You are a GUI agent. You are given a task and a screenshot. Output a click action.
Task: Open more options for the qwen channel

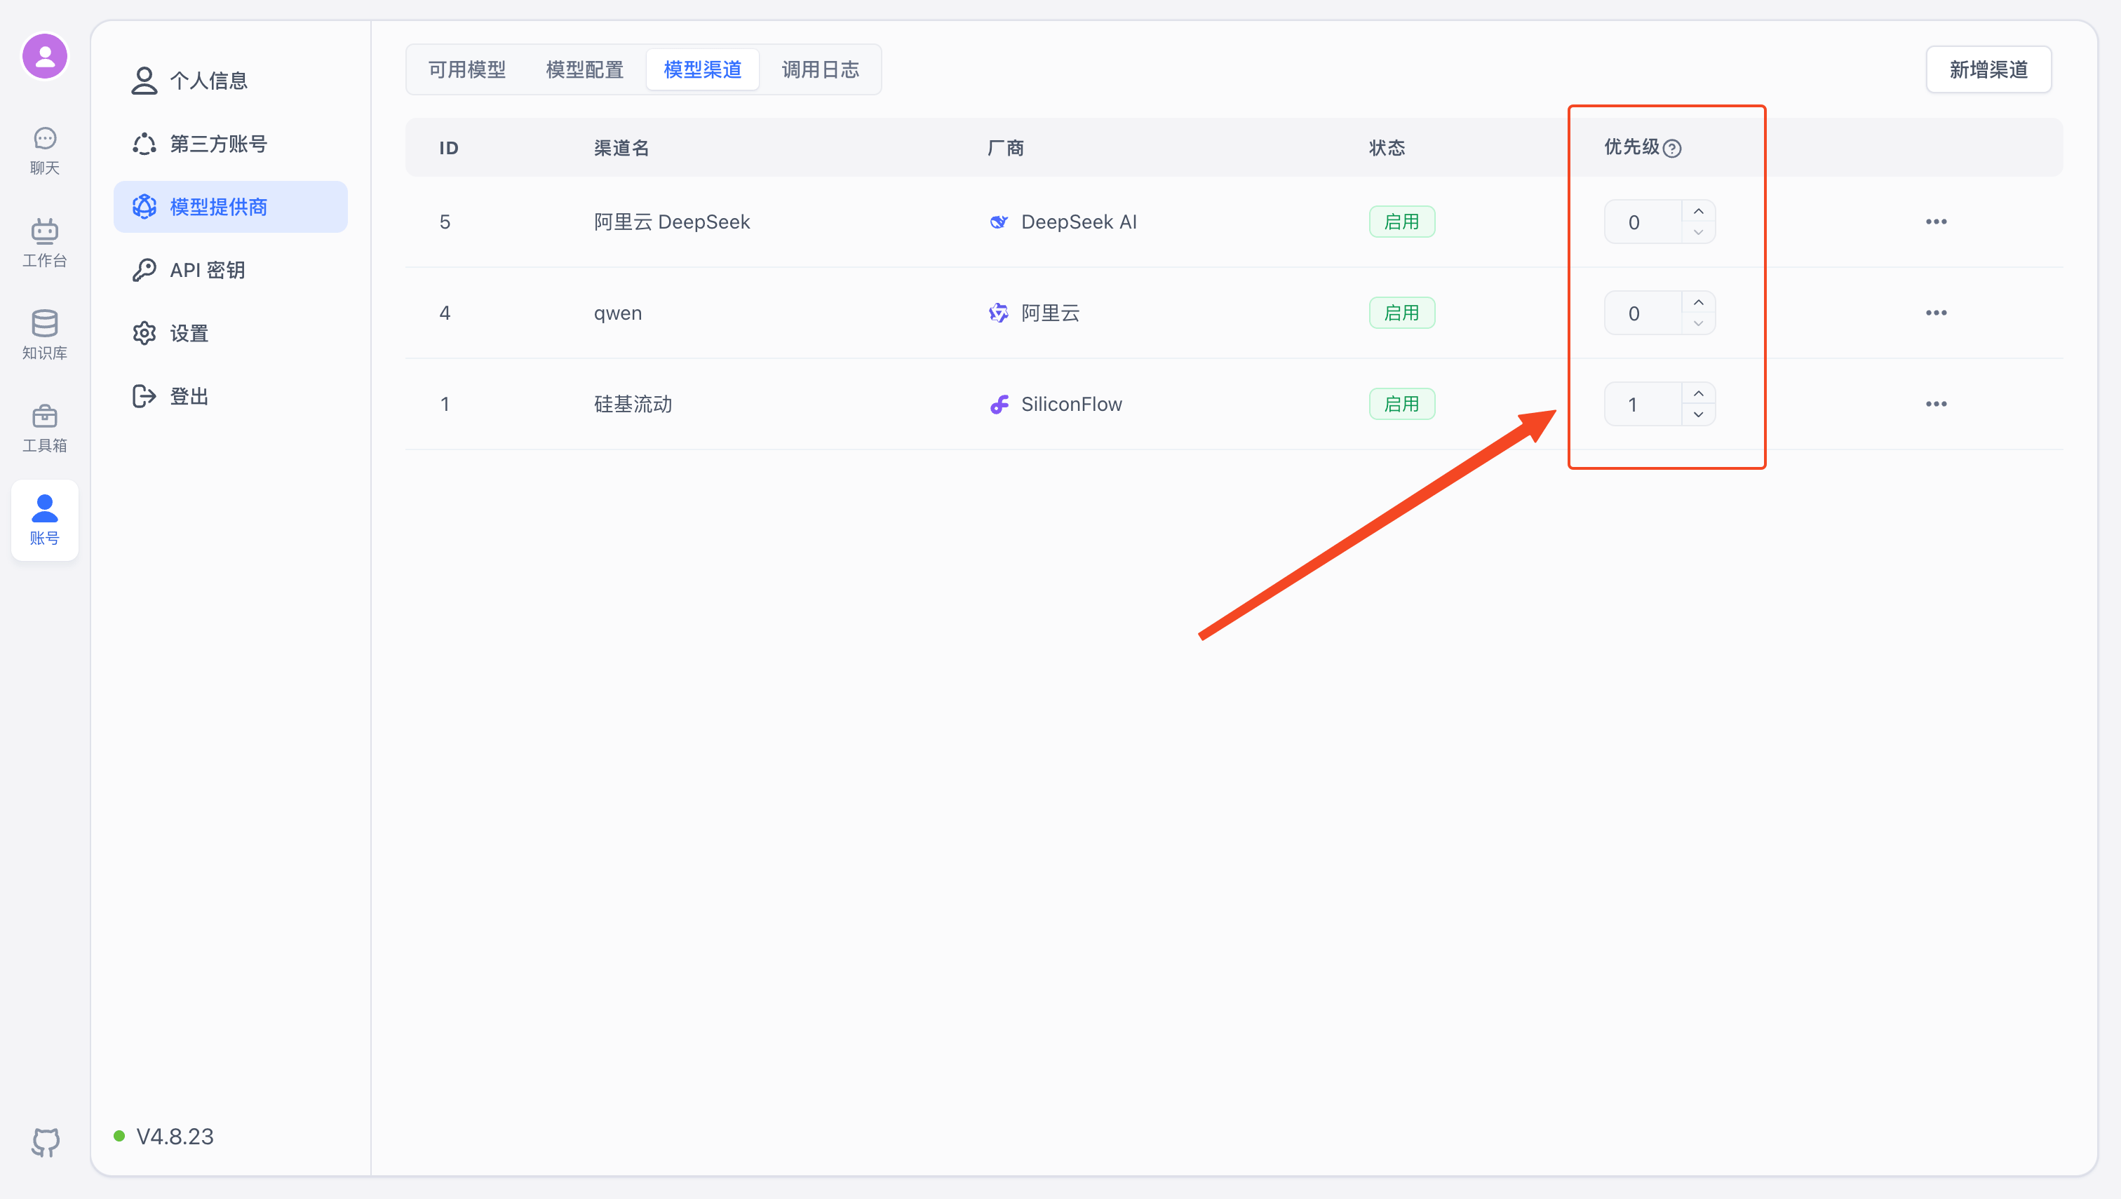coord(1937,312)
